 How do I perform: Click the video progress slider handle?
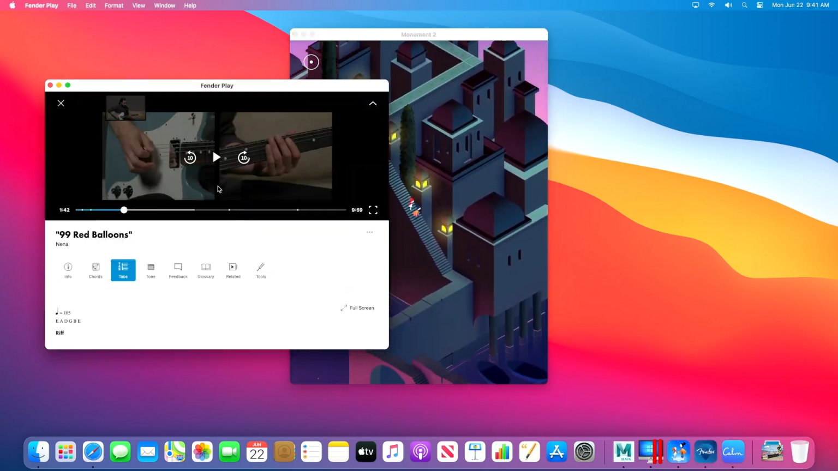[124, 210]
